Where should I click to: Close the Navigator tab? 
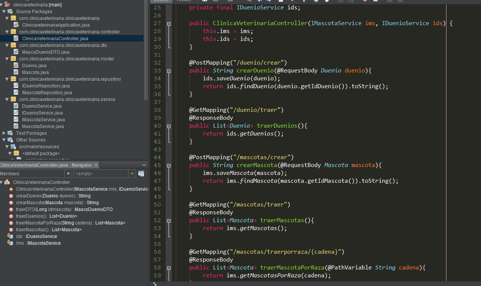(x=96, y=165)
